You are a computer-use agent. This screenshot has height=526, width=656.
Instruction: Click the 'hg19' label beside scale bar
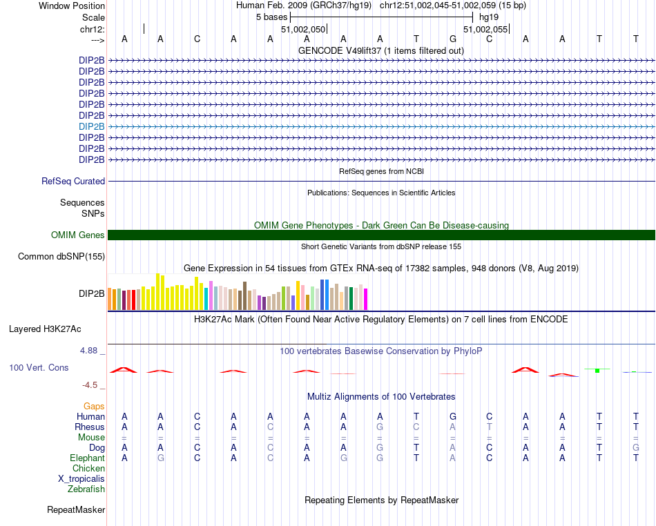489,17
